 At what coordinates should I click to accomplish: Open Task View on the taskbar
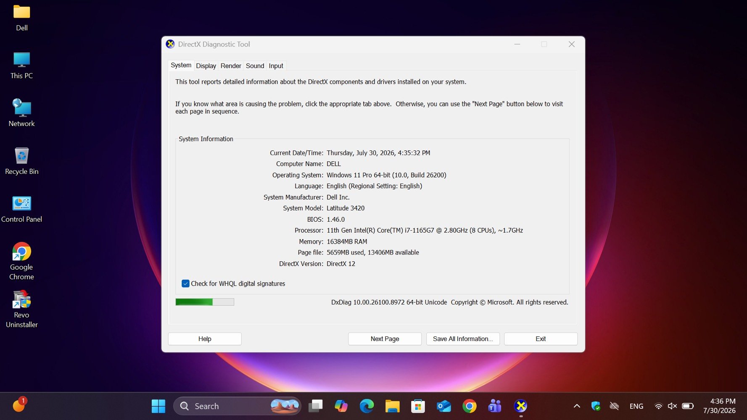[315, 406]
